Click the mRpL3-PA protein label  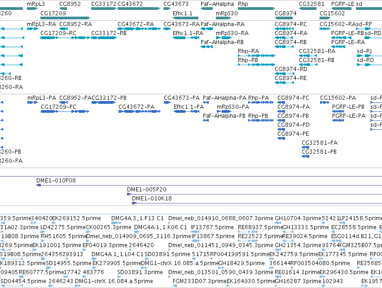tap(42, 98)
